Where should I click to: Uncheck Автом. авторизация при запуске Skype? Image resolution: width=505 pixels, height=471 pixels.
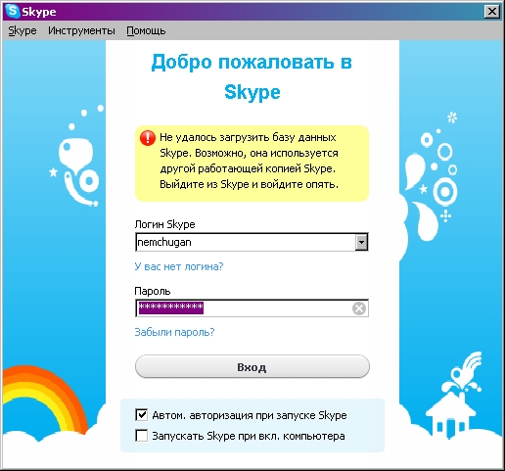pyautogui.click(x=141, y=415)
